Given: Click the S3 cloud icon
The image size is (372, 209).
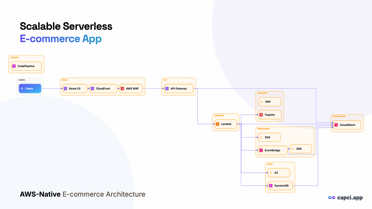Looking at the screenshot, I should (x=271, y=173).
